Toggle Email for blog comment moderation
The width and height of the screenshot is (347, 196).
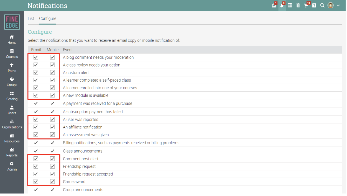click(x=36, y=57)
